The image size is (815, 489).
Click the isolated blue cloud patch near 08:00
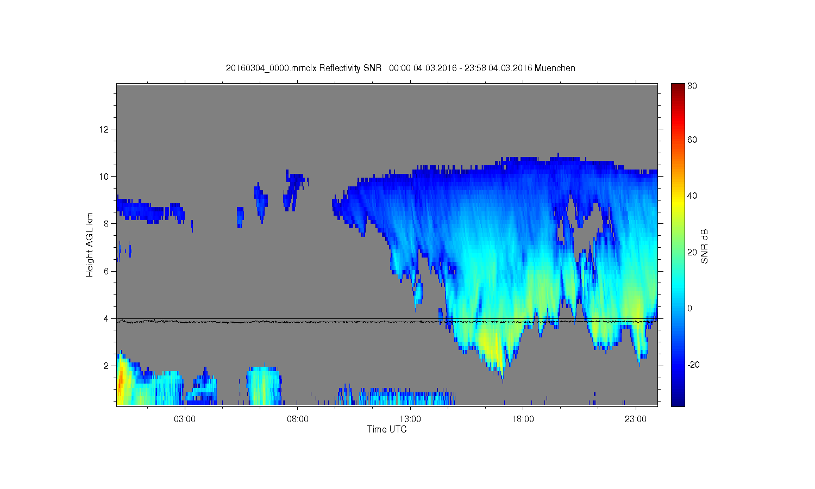tap(294, 190)
